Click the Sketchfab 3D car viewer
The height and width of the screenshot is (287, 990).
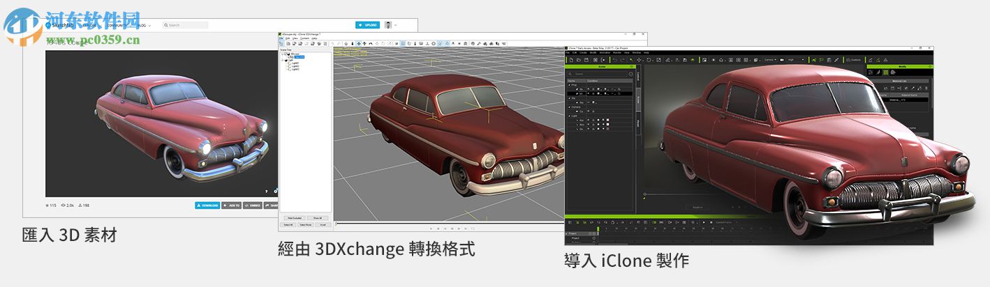[162, 123]
